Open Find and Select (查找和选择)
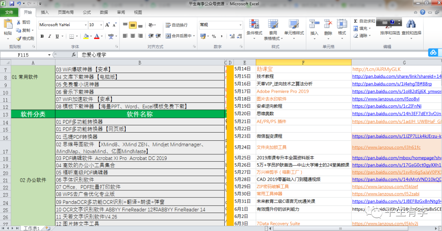 (x=411, y=29)
